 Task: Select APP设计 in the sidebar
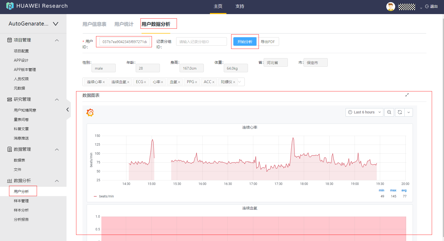tap(21, 60)
